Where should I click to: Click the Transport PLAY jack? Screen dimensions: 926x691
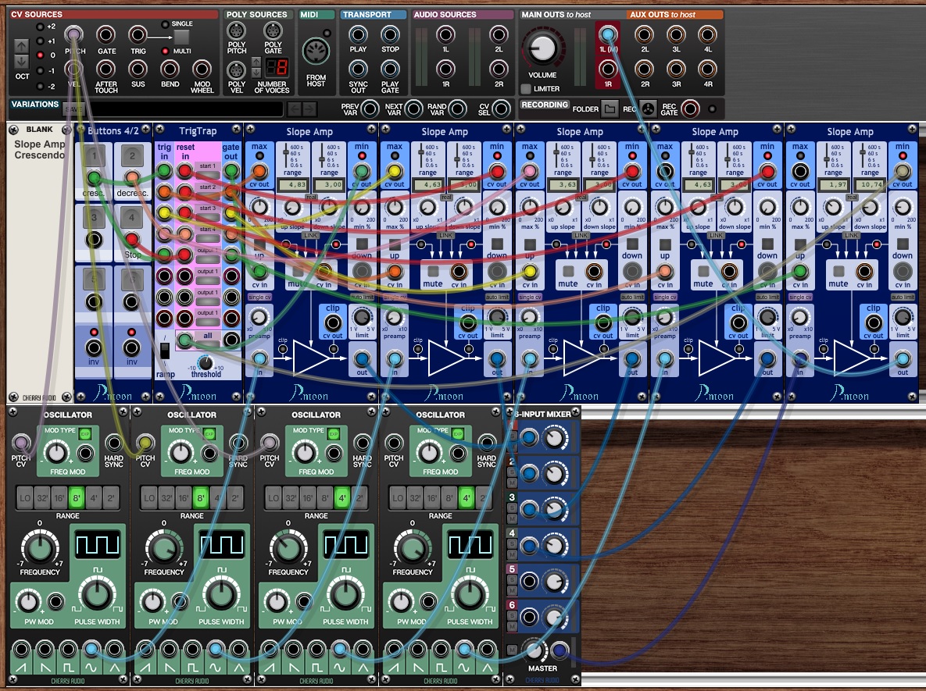pyautogui.click(x=358, y=35)
